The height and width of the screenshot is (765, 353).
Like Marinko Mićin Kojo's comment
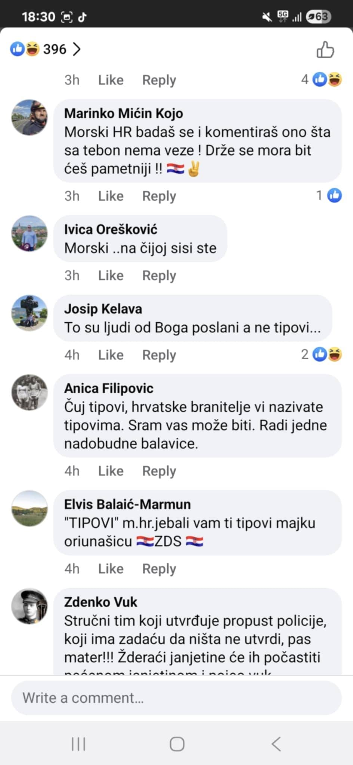[x=111, y=196]
